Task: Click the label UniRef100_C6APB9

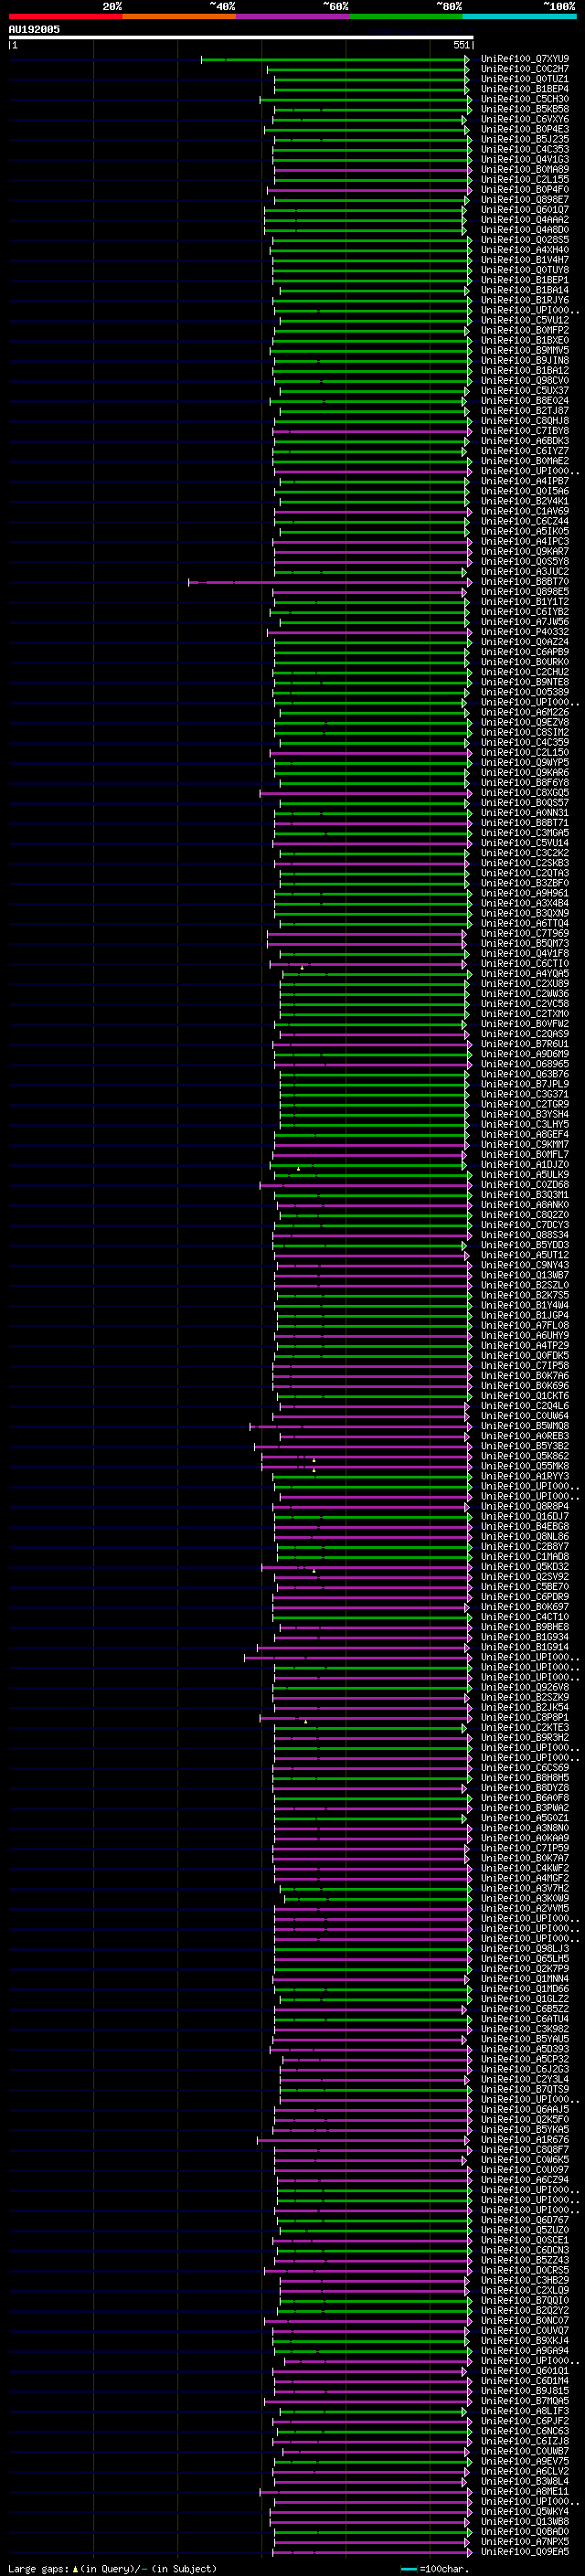Action: 524,652
